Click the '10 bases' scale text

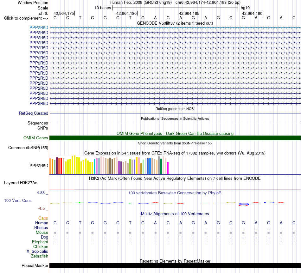tap(103, 8)
